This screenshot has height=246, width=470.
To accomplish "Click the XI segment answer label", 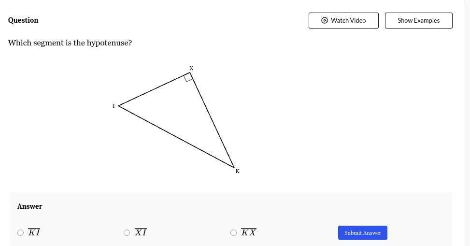I will pos(141,232).
